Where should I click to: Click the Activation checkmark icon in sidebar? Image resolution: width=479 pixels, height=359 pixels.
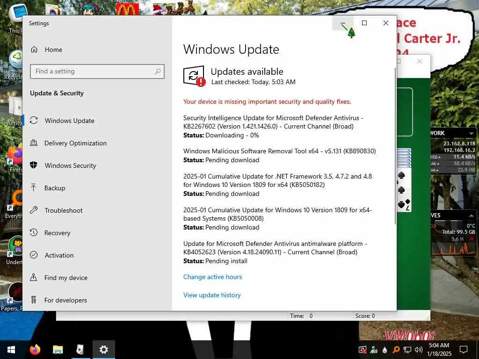click(x=34, y=255)
